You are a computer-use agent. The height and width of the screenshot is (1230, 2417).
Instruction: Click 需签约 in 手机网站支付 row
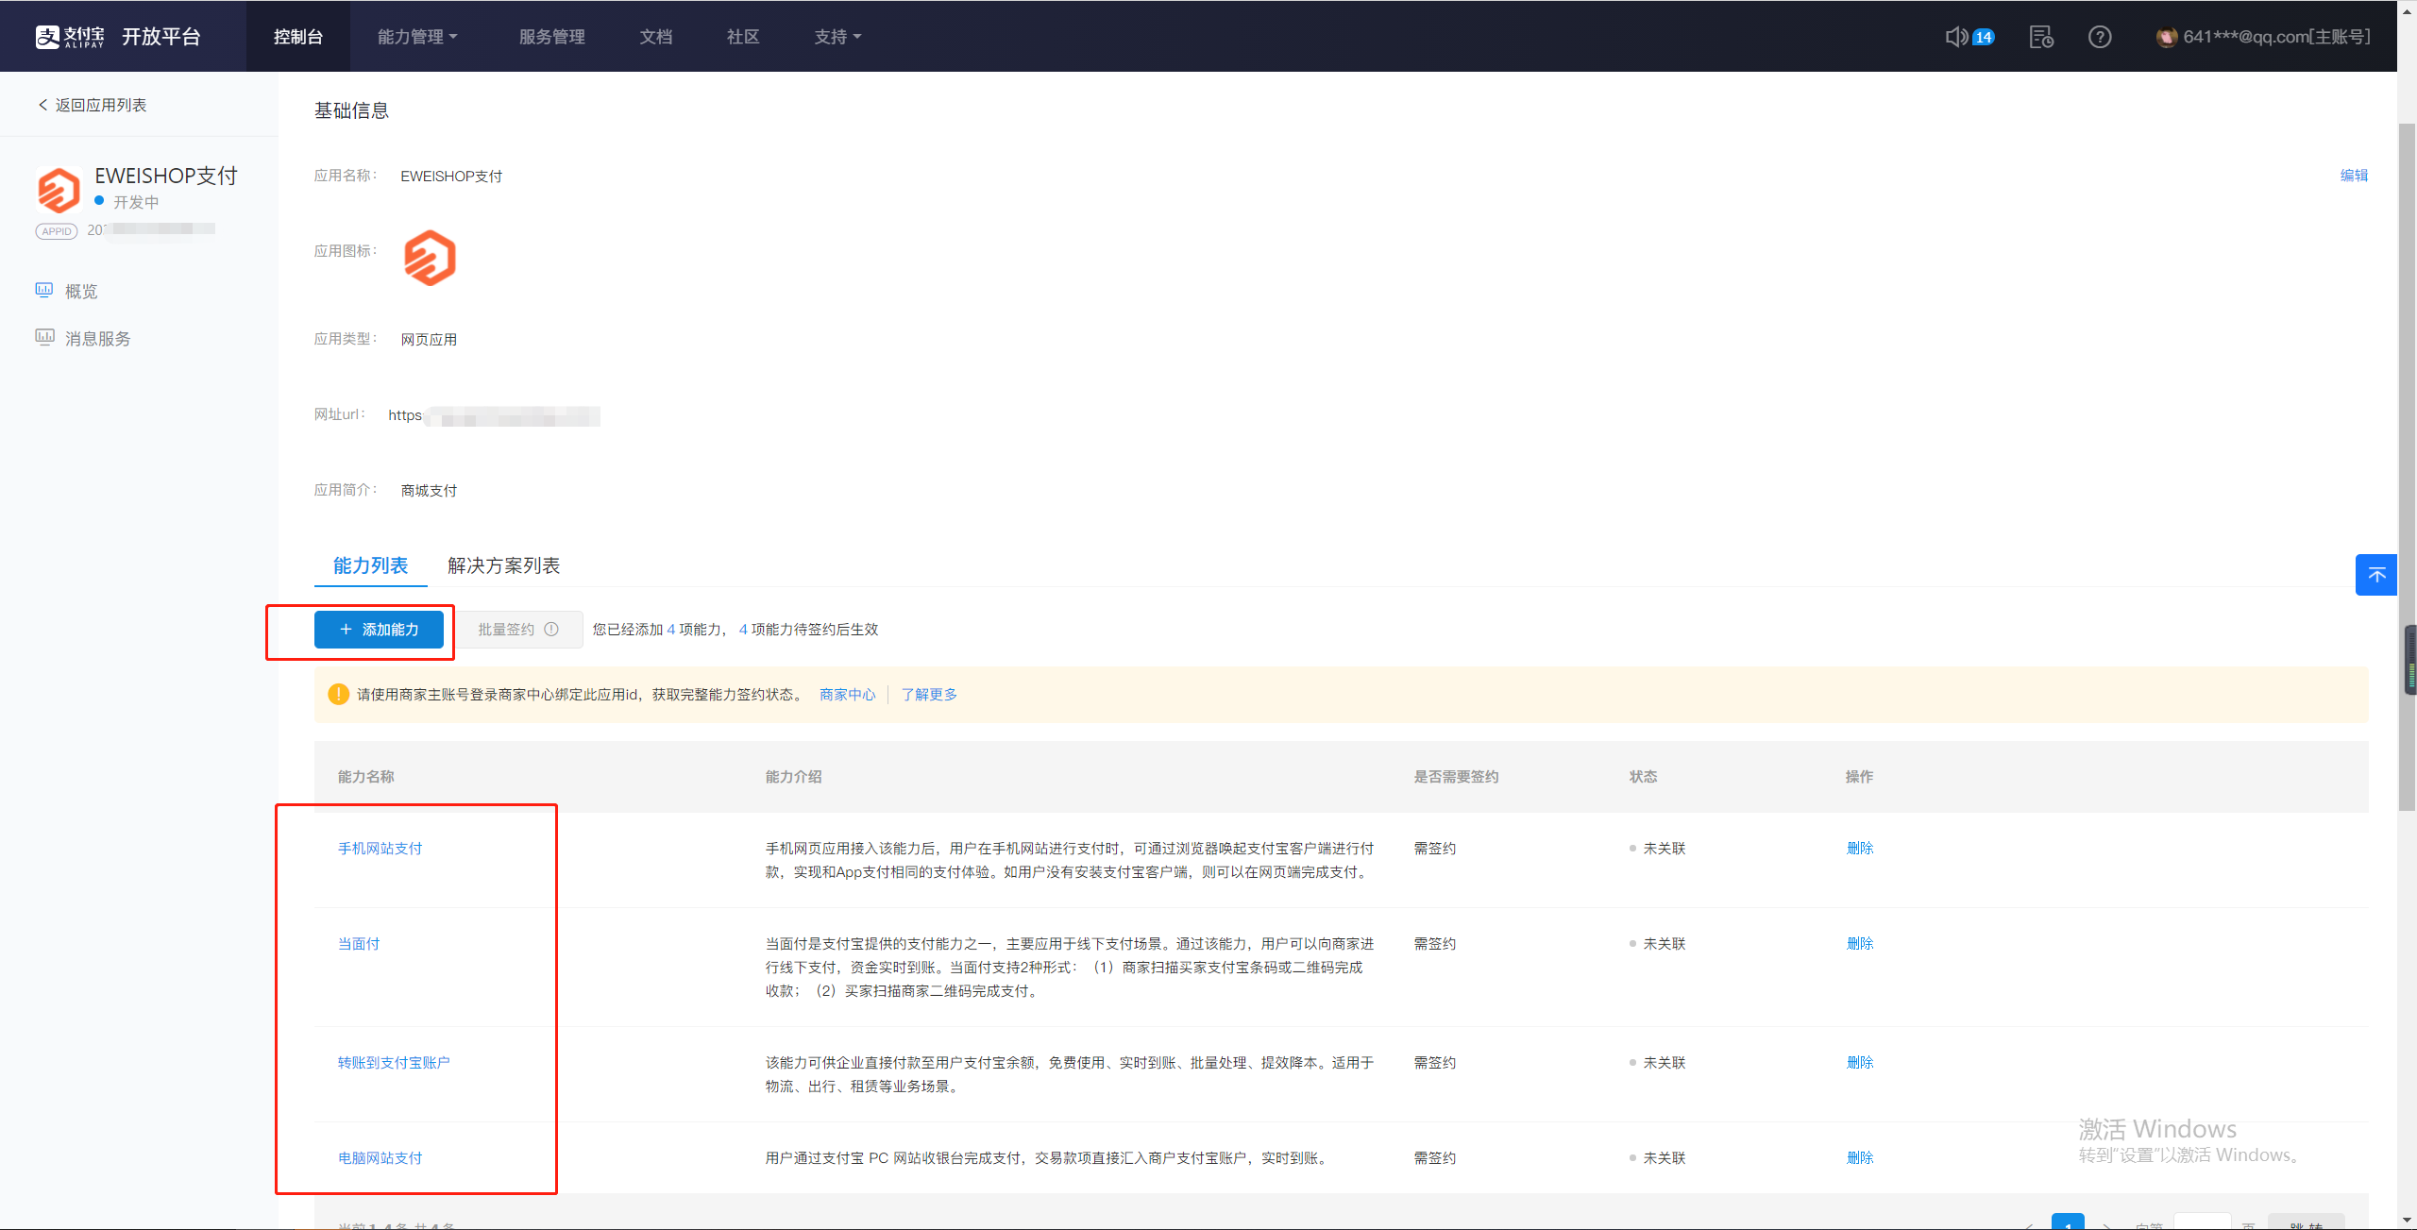(1434, 849)
